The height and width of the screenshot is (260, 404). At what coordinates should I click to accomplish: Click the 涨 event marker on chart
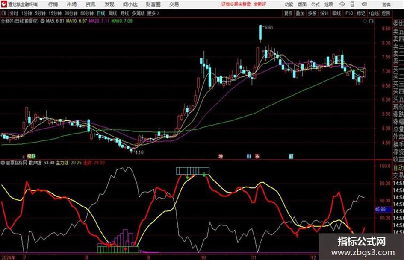pos(257,156)
